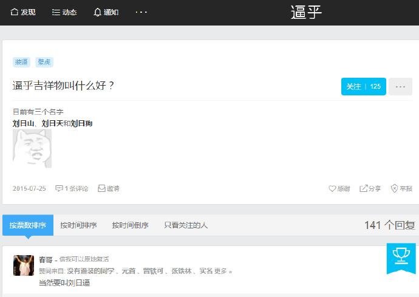The width and height of the screenshot is (419, 297).
Task: Toggle the 关注 follow button
Action: [363, 86]
